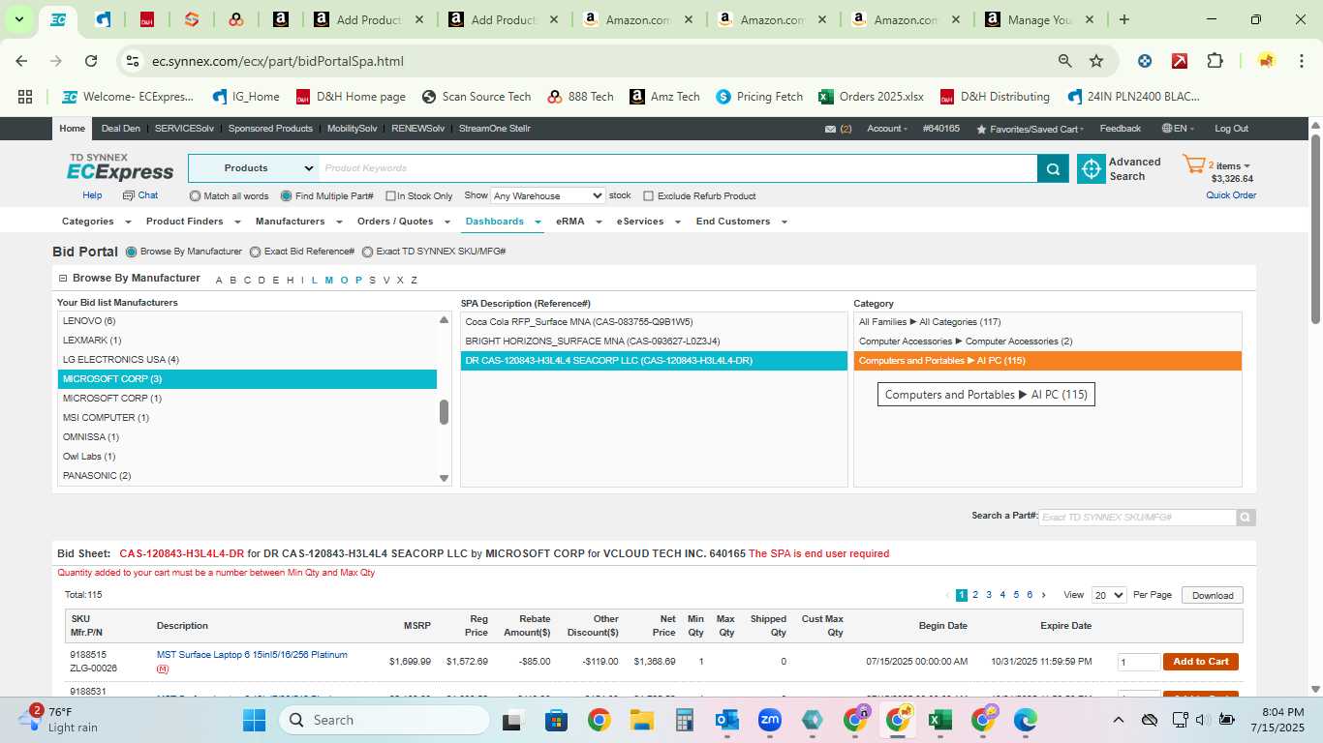
Task: Click the Search a Part# input field
Action: [x=1137, y=518]
